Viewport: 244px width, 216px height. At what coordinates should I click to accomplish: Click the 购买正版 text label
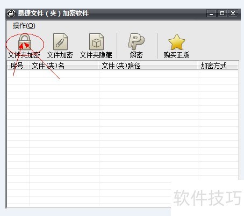[x=176, y=55]
